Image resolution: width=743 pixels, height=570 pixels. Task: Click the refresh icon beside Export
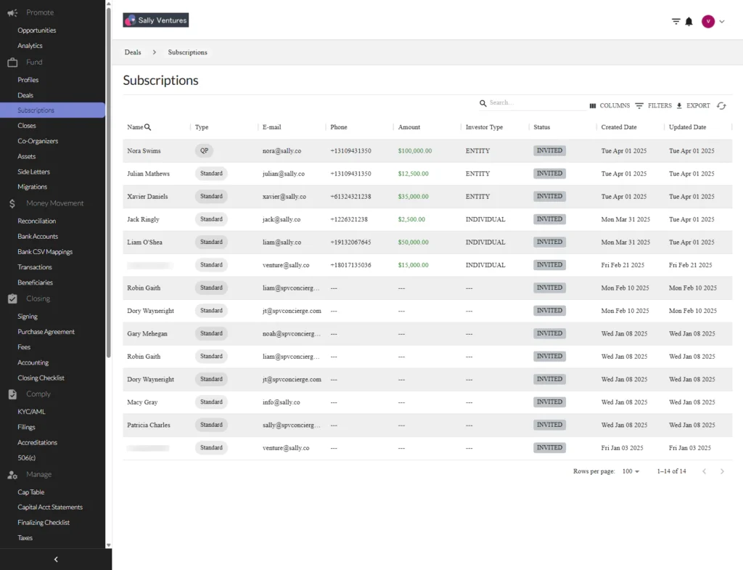(721, 106)
